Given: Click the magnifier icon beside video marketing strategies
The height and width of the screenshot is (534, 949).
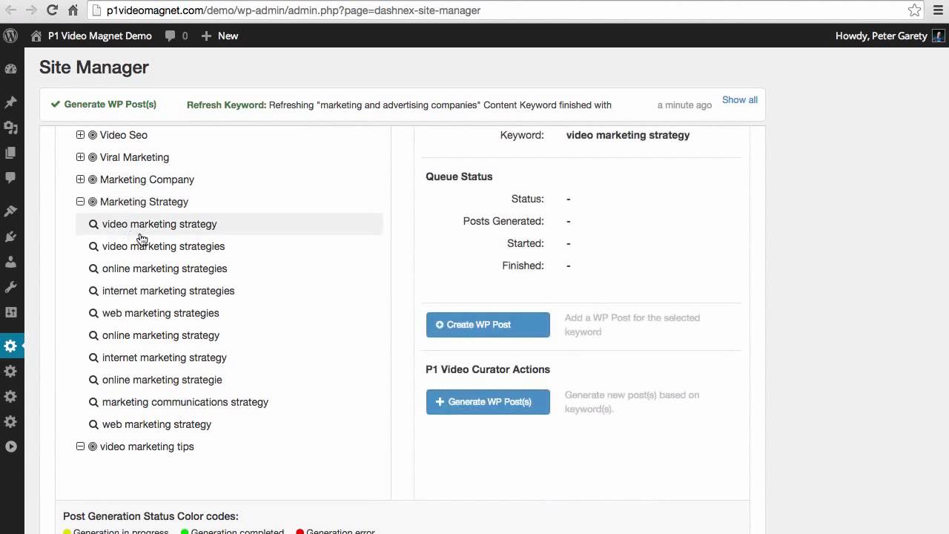Looking at the screenshot, I should pyautogui.click(x=93, y=246).
